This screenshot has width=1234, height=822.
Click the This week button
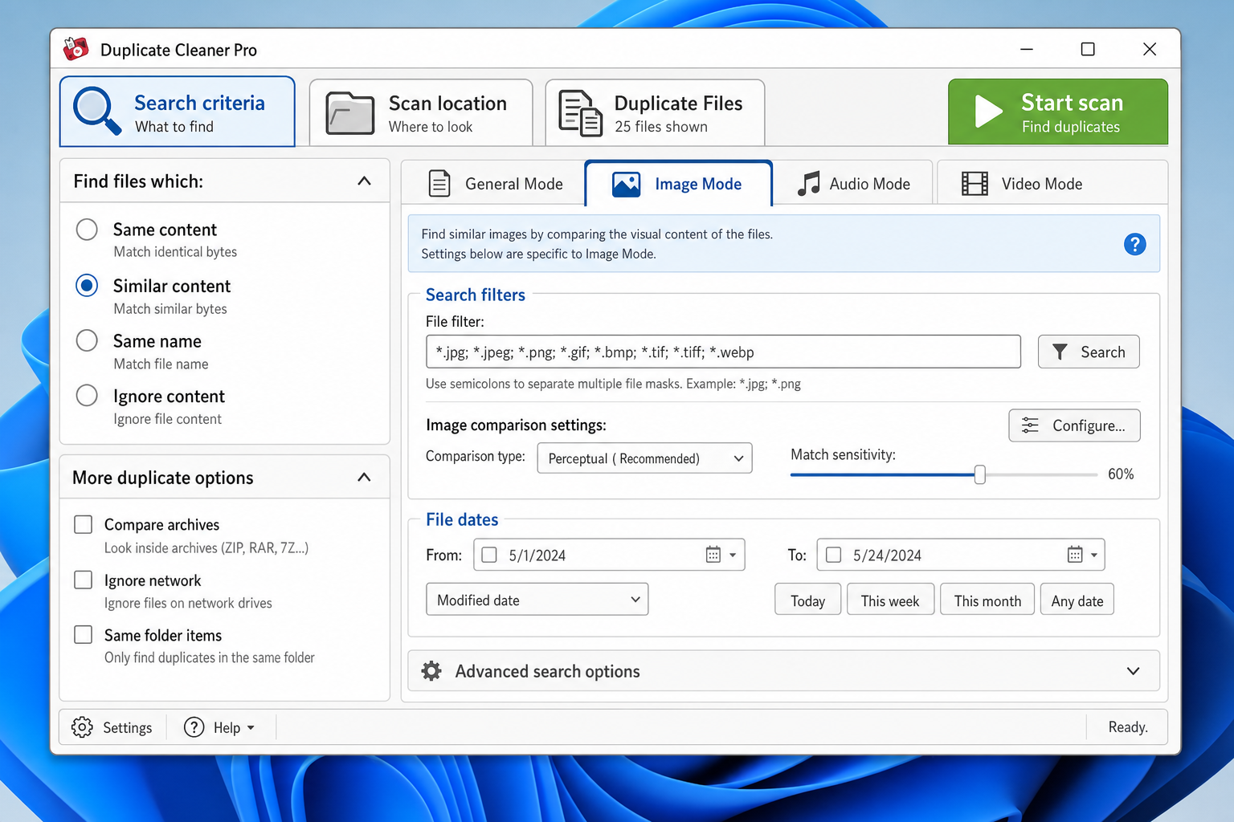click(x=890, y=600)
